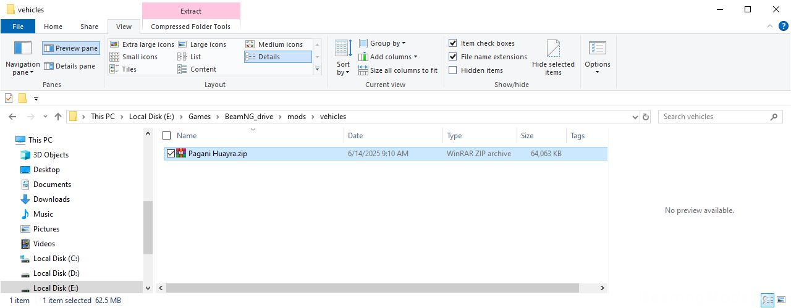Open the Sort by menu

click(x=343, y=57)
